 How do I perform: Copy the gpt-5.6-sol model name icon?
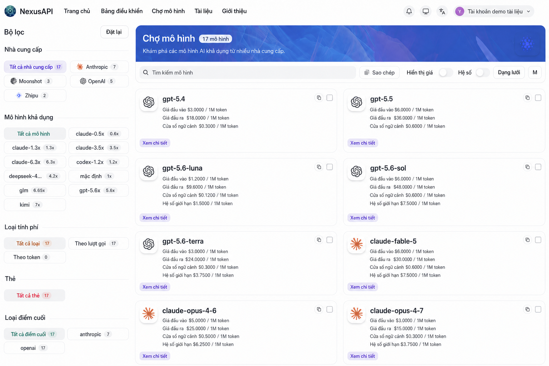527,167
